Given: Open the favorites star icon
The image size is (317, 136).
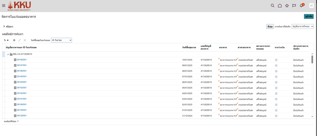Looking at the screenshot, I should 287,6.
